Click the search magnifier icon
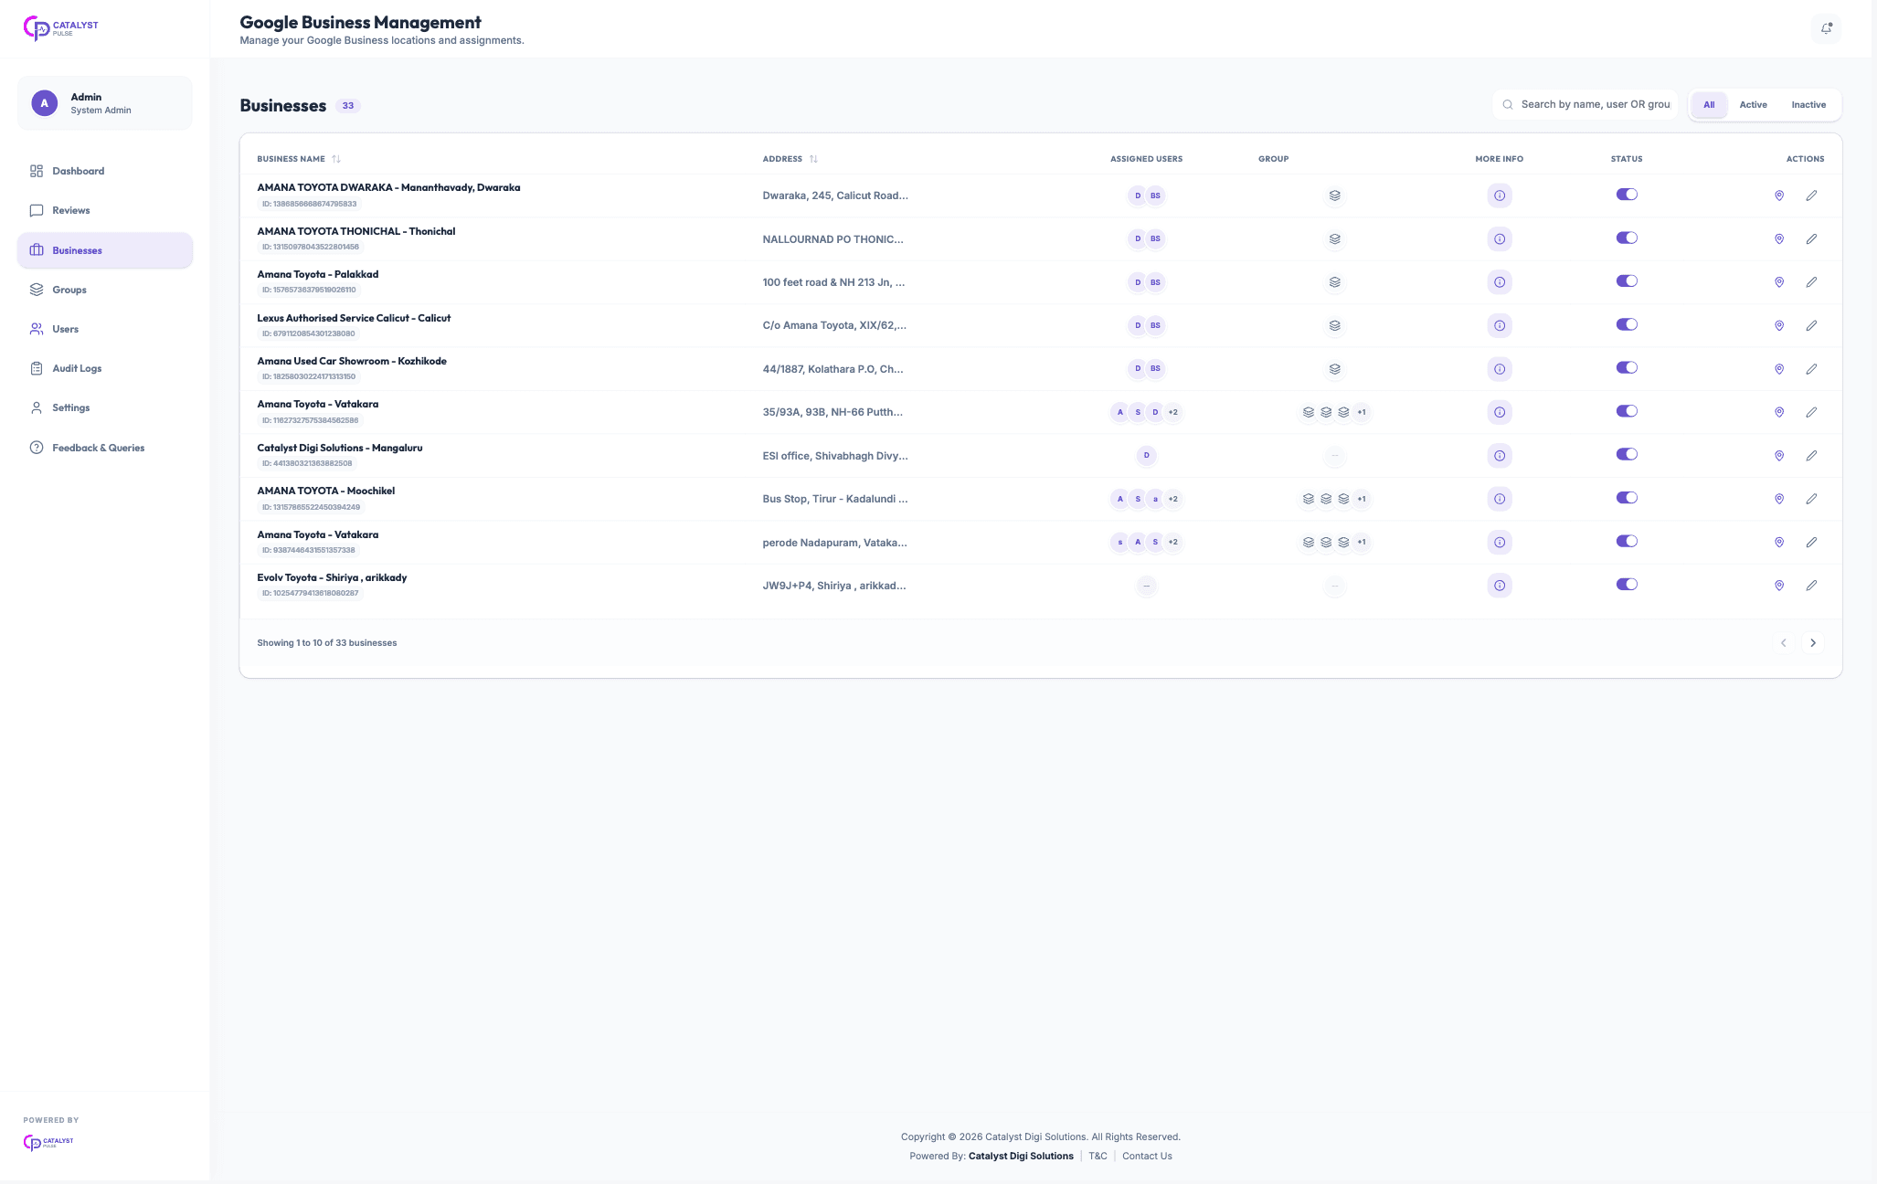The width and height of the screenshot is (1877, 1184). (1508, 105)
